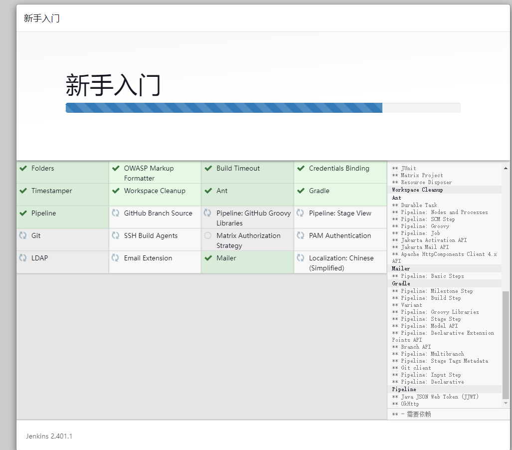Click the LDAP spinner icon

coord(23,258)
